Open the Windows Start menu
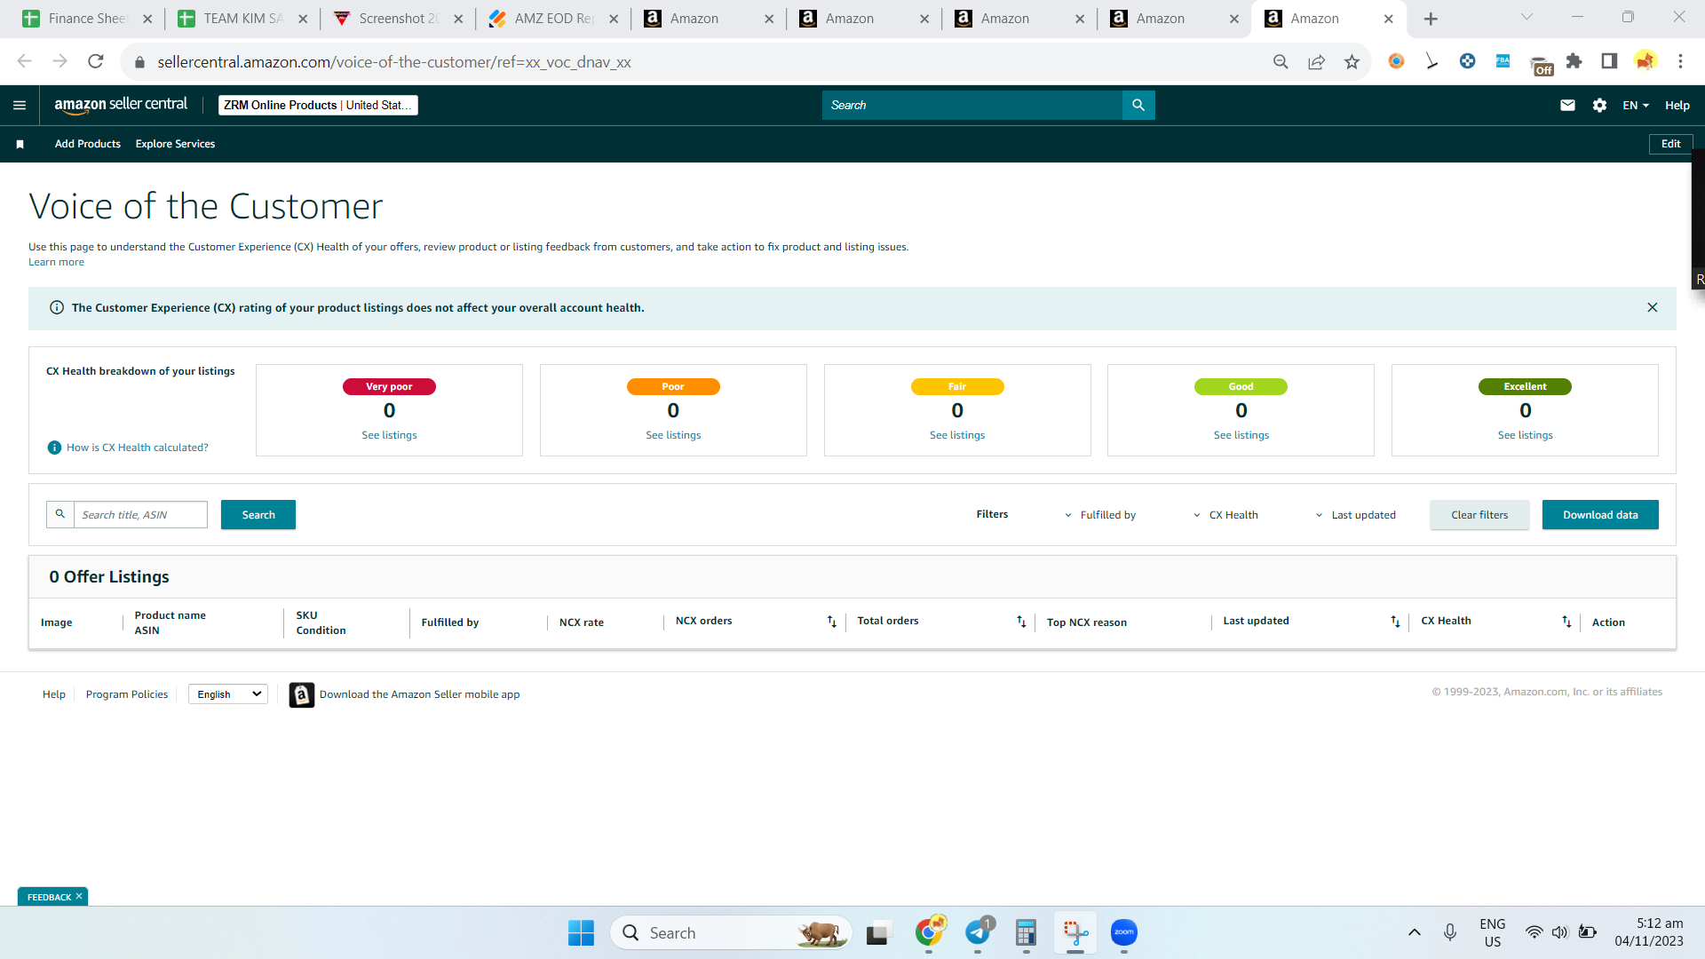 [x=581, y=932]
